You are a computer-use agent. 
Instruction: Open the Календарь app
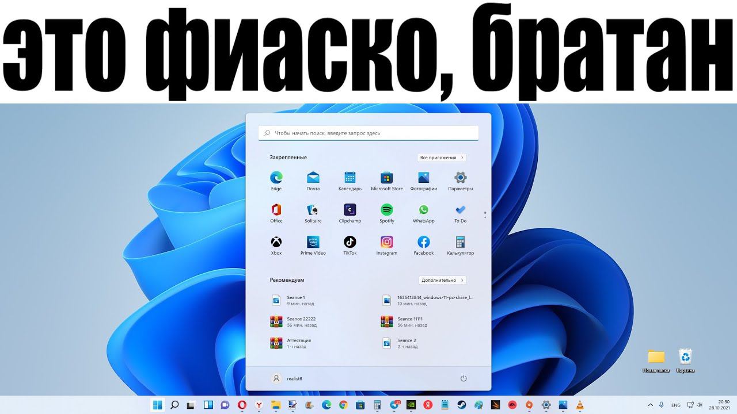pyautogui.click(x=350, y=181)
